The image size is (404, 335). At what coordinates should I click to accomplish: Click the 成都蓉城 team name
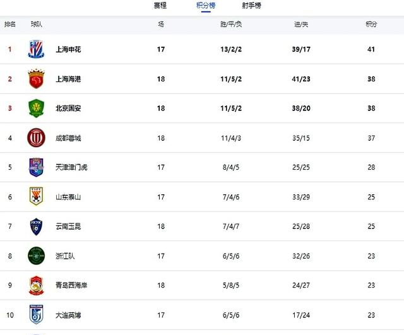(x=68, y=138)
